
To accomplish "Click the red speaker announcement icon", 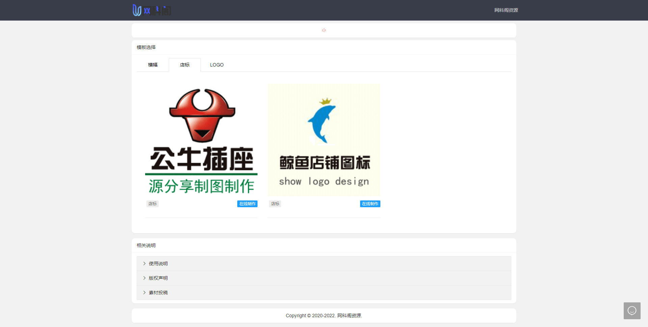I will (324, 30).
